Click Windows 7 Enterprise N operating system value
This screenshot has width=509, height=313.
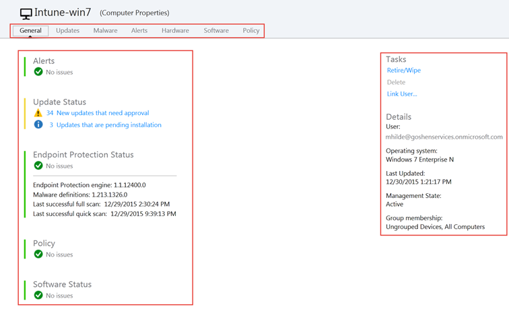pyautogui.click(x=419, y=160)
